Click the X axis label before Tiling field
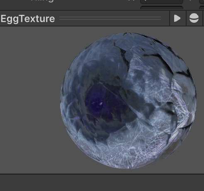This screenshot has width=204, height=191. (x=130, y=0)
